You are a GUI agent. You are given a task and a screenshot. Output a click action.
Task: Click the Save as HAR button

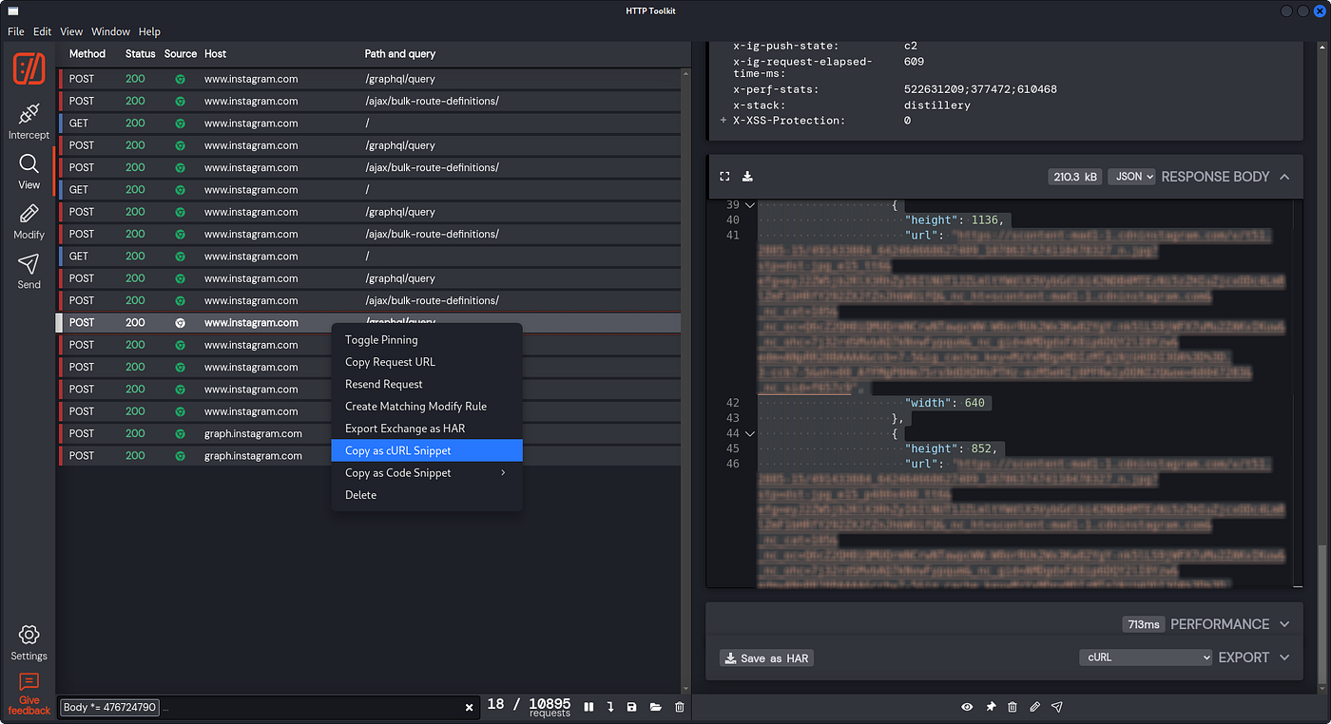(x=766, y=658)
